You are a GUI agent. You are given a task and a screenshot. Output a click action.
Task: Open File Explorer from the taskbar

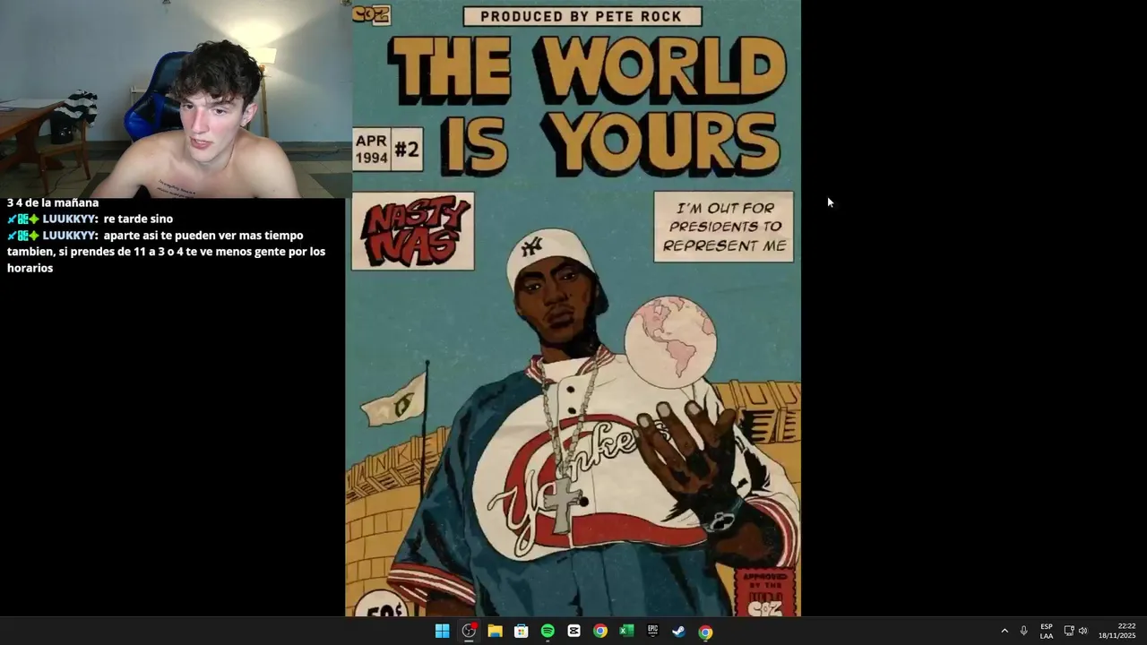[x=495, y=632]
